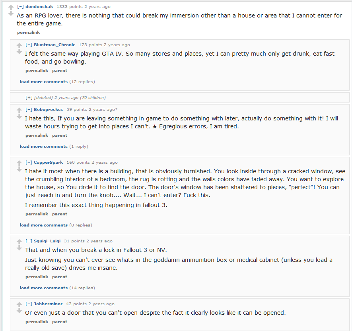This screenshot has width=352, height=331.
Task: Open permalink of dondonchak's comment
Action: point(28,33)
